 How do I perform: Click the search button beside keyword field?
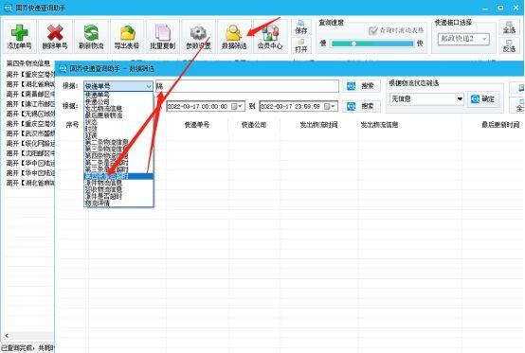coord(361,86)
